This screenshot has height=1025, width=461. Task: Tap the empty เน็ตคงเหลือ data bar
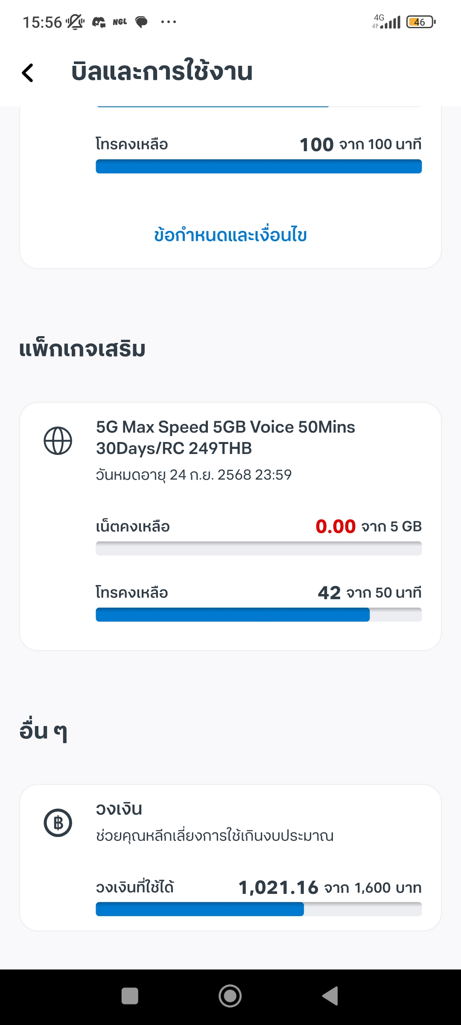(x=259, y=548)
